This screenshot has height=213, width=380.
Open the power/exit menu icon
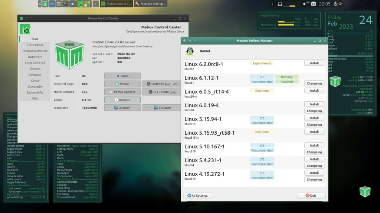pyautogui.click(x=335, y=4)
